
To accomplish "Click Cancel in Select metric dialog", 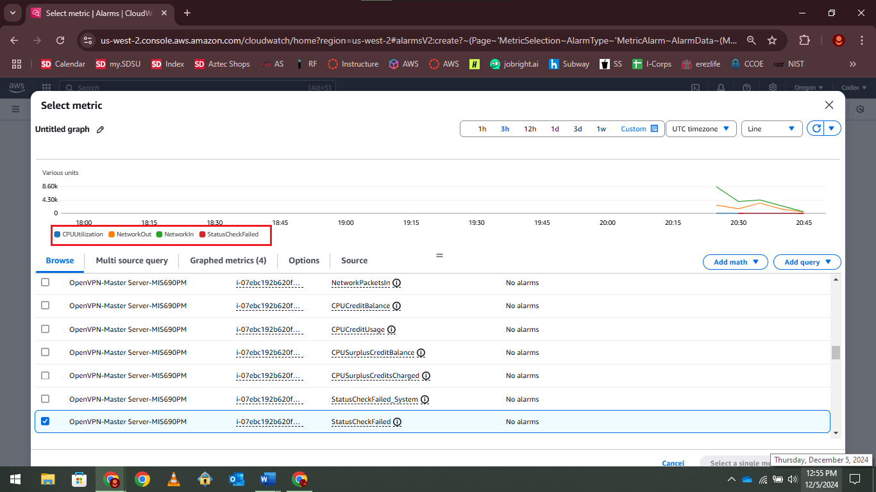I will click(673, 463).
